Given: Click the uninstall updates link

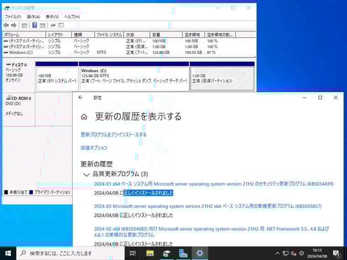Looking at the screenshot, I should pos(114,135).
